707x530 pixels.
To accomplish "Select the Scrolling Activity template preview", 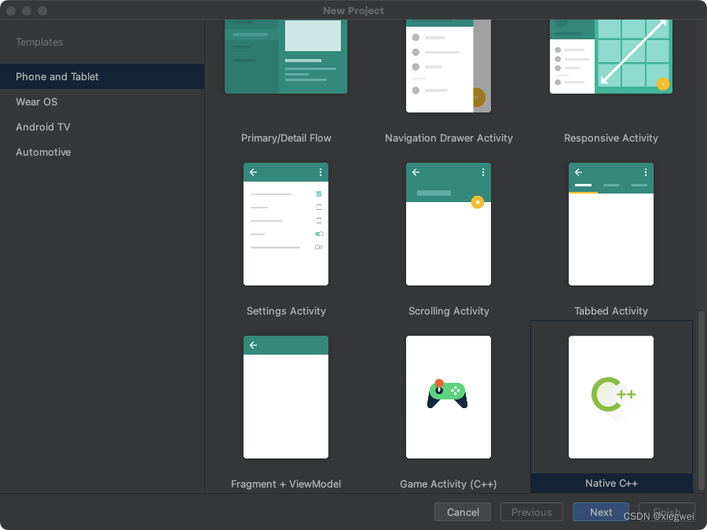I will coord(449,224).
